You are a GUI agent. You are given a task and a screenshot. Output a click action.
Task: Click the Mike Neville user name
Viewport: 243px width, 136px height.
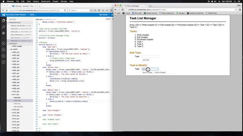[103, 15]
